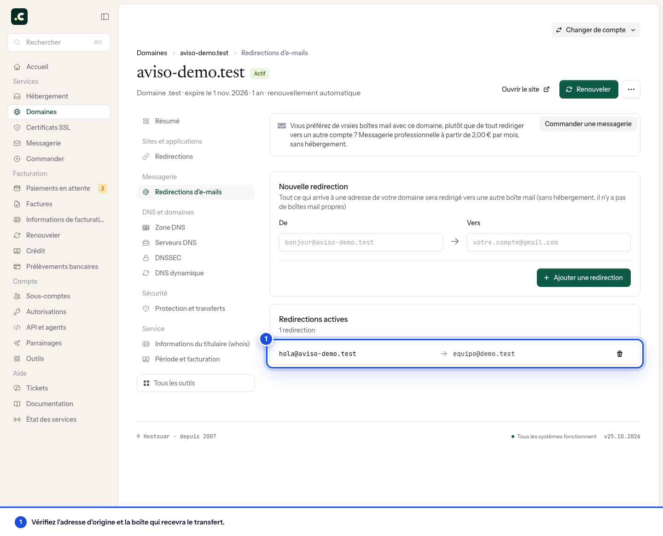Go to Hébergement in the sidebar

[59, 96]
